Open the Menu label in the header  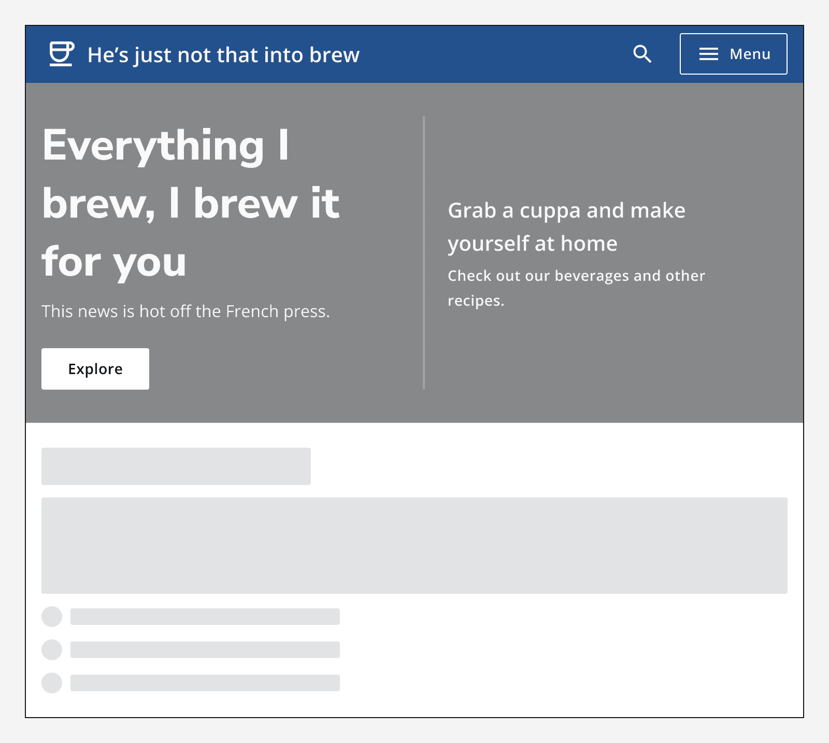[750, 54]
